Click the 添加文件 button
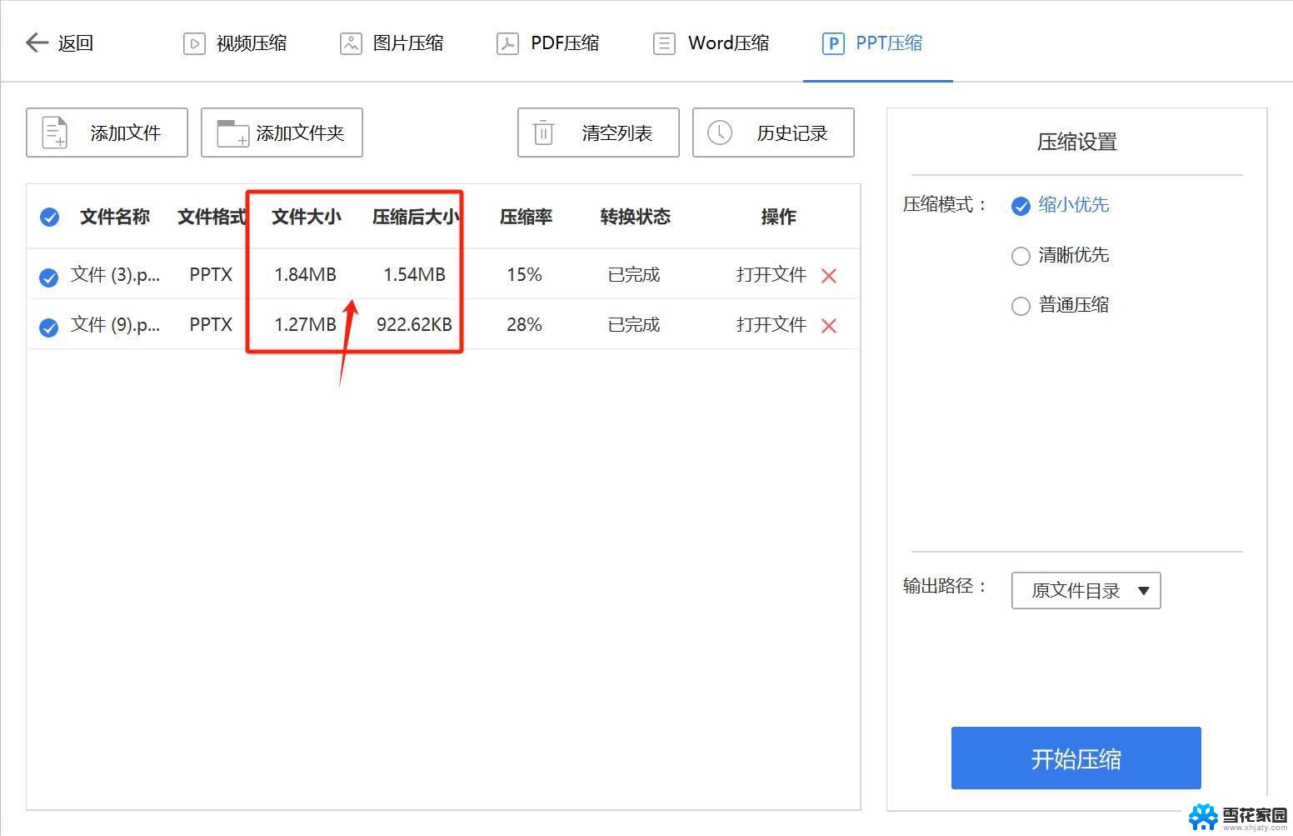 [107, 133]
